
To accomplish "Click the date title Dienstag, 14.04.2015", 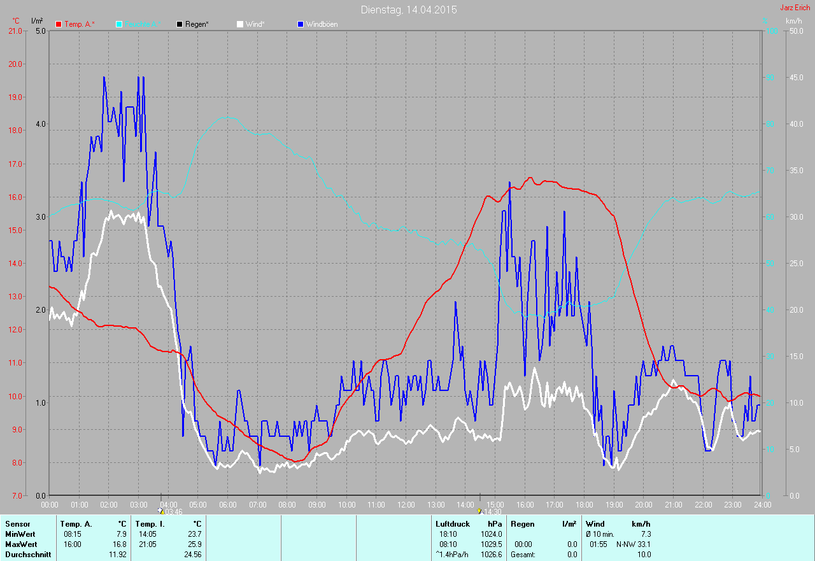I will point(408,10).
